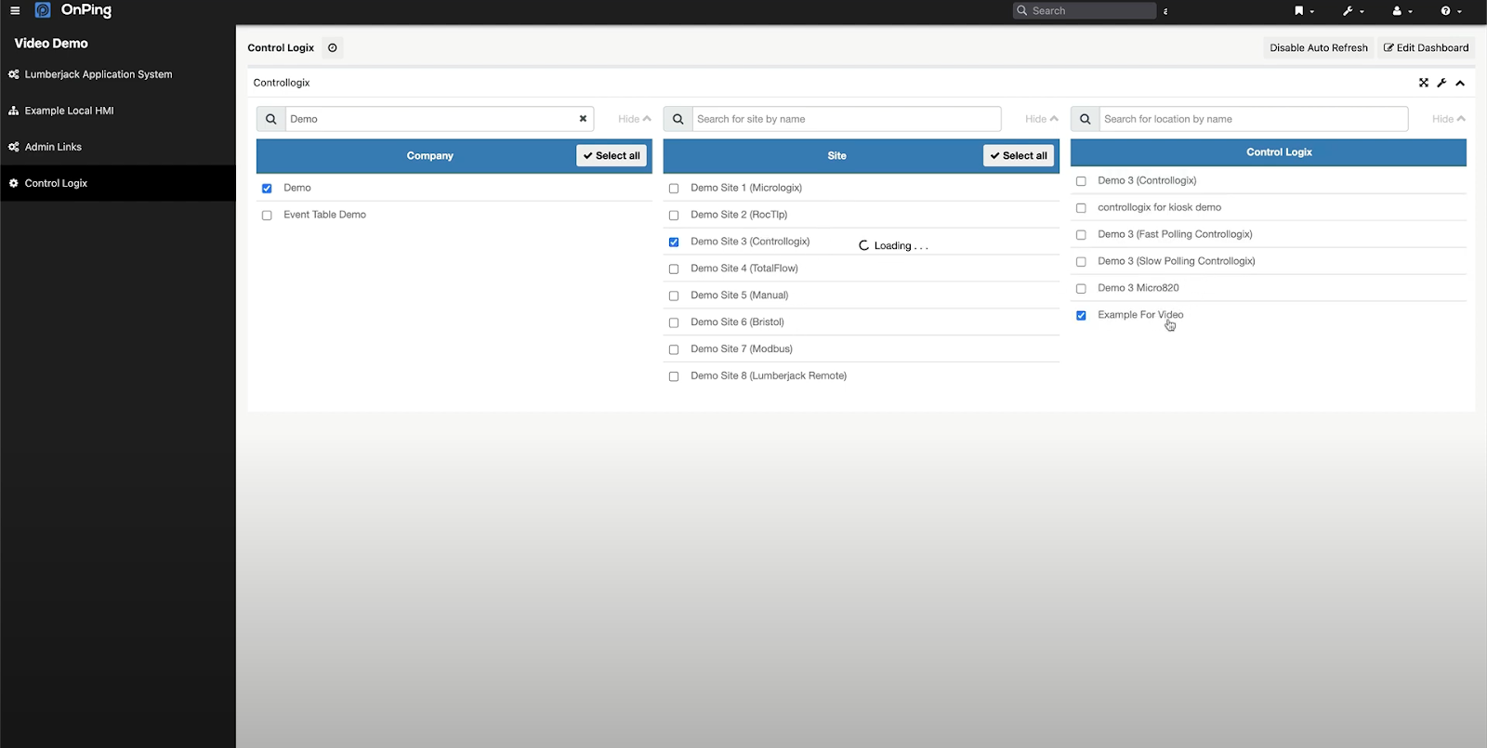Image resolution: width=1487 pixels, height=748 pixels.
Task: Click the Control Logix dashboard title
Action: point(281,47)
